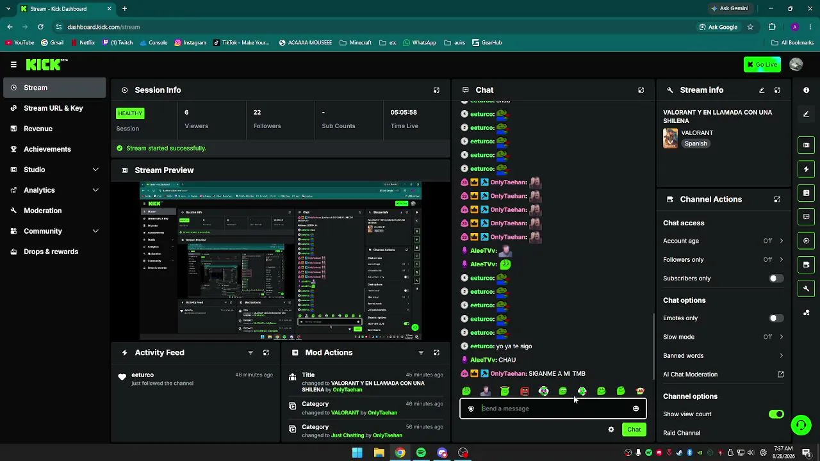Focus the Send a message field

pyautogui.click(x=553, y=408)
